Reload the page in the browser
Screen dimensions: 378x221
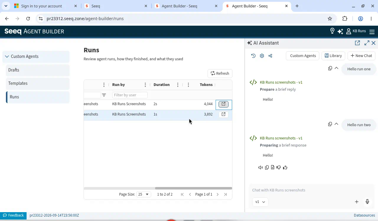(x=28, y=19)
